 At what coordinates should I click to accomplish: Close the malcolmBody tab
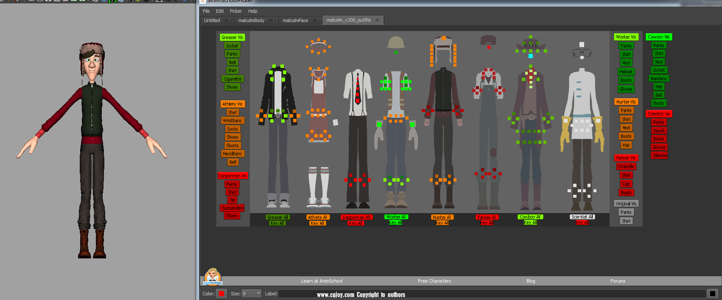pos(271,20)
